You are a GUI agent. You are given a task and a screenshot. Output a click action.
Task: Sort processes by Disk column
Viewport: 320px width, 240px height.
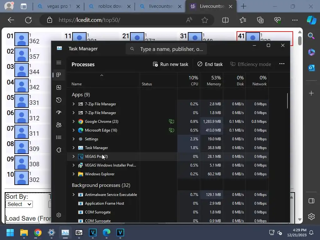point(234,81)
